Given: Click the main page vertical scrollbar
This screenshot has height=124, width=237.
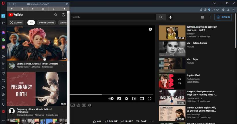Looking at the screenshot, I should (236, 30).
